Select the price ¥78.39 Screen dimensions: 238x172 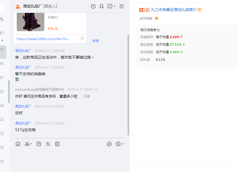53,29
